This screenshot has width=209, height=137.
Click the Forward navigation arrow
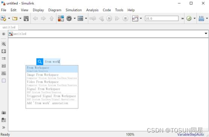point(43,18)
